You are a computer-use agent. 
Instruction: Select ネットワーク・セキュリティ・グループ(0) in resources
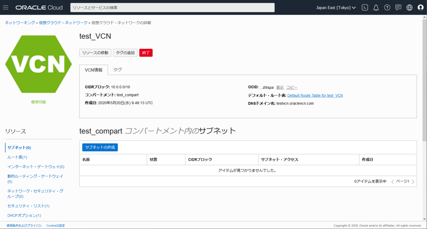(x=35, y=194)
